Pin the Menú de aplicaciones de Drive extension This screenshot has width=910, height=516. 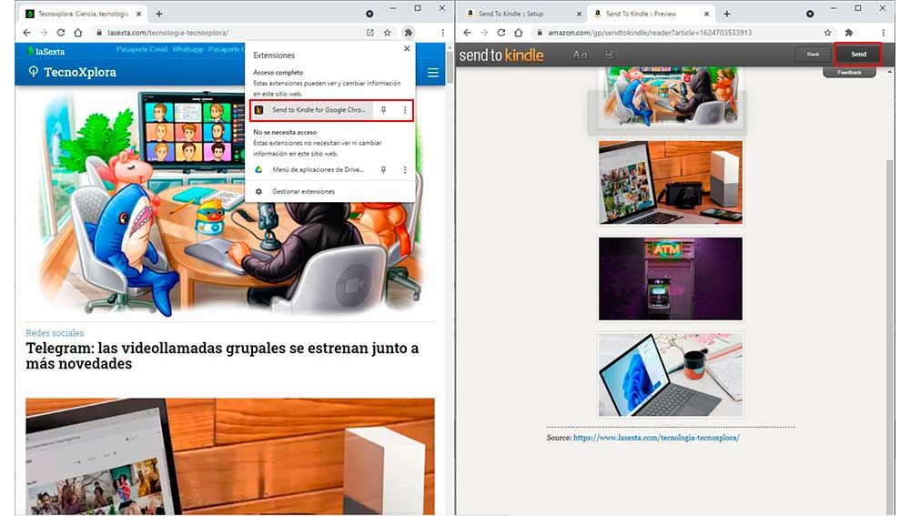click(x=383, y=169)
